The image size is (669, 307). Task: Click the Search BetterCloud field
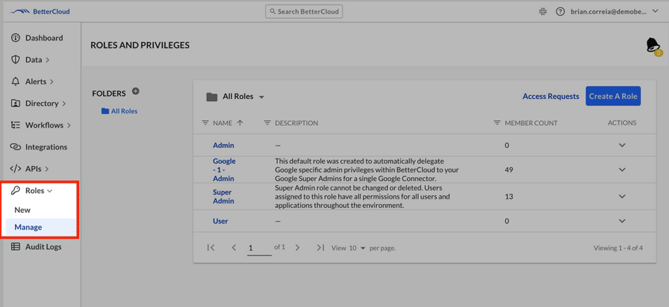(x=304, y=12)
